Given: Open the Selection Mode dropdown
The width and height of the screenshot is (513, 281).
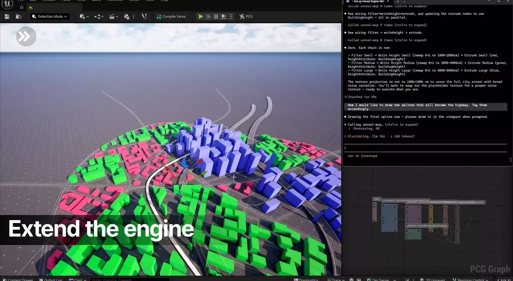Looking at the screenshot, I should click(x=50, y=16).
